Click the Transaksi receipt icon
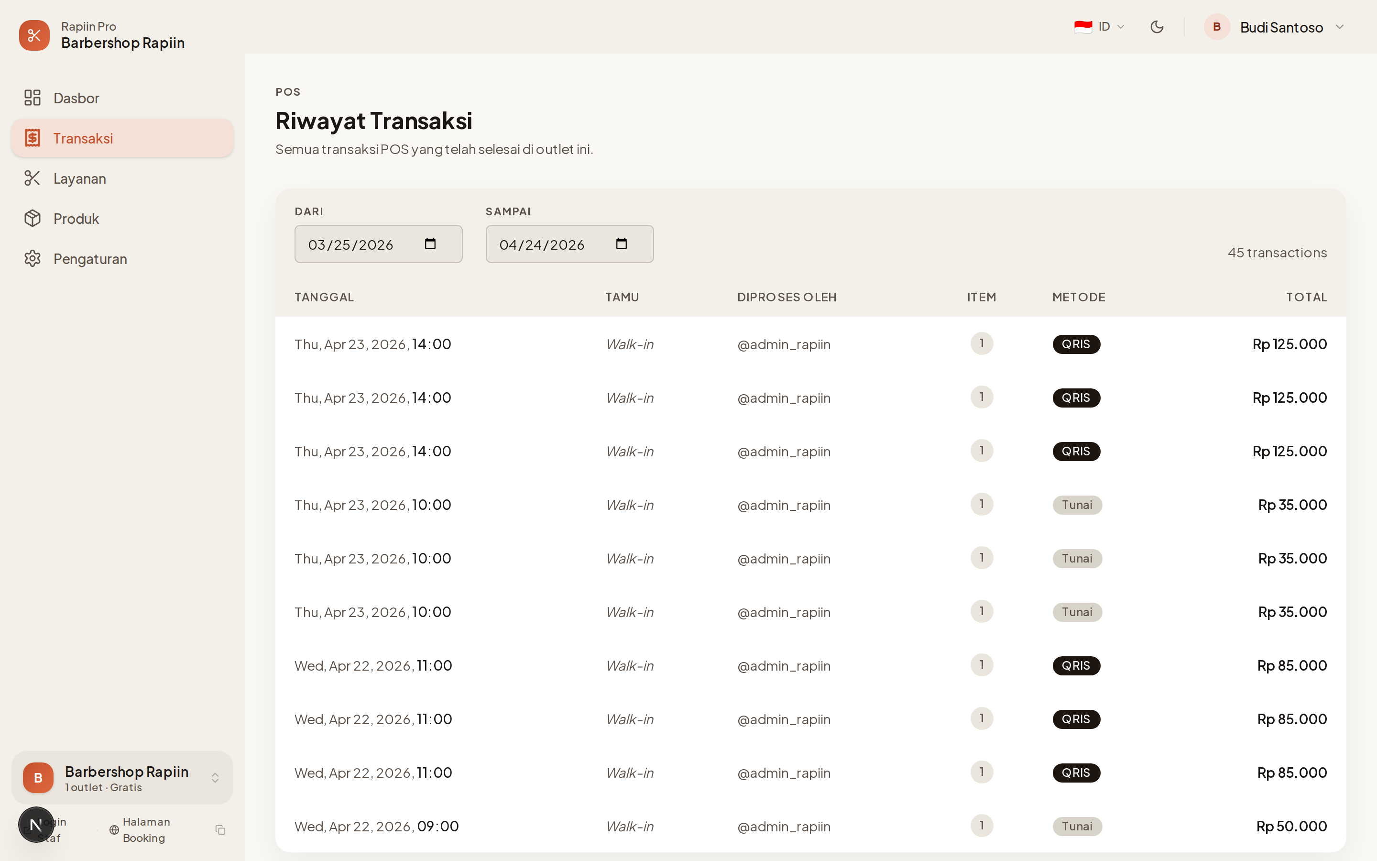Image resolution: width=1377 pixels, height=861 pixels. pos(33,138)
